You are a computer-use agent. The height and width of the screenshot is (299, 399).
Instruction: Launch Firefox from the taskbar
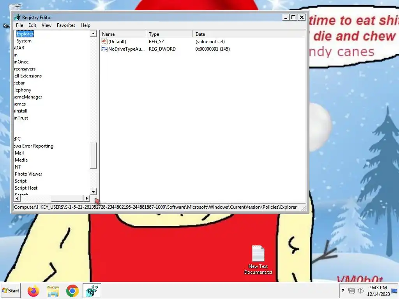[x=34, y=291]
